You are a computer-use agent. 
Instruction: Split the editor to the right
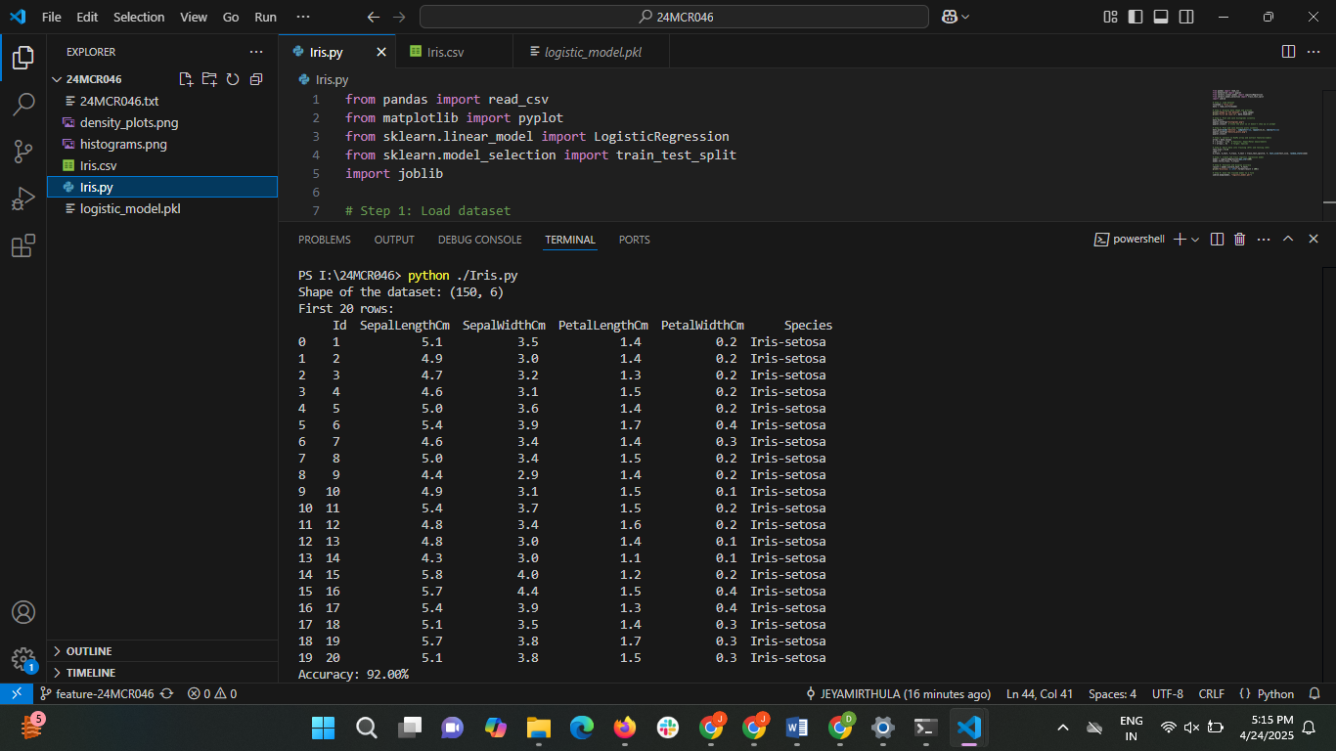click(x=1288, y=51)
